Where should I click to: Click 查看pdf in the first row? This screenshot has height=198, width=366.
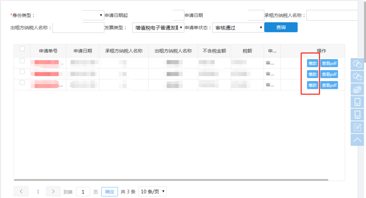pos(329,63)
